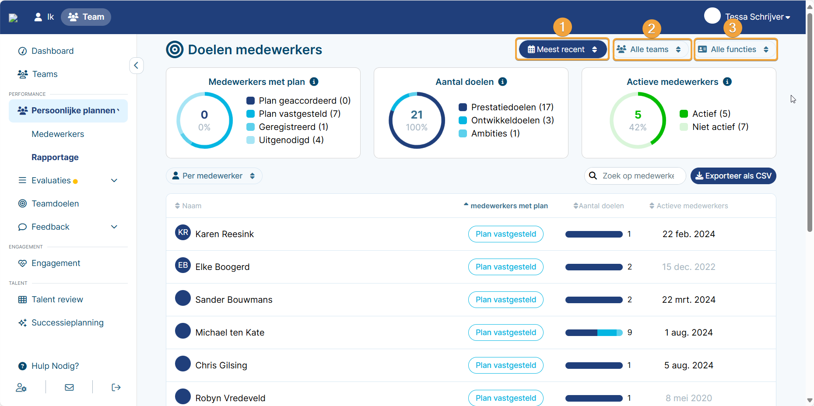Click Prestatiedoelen (17) legend entry

click(506, 108)
